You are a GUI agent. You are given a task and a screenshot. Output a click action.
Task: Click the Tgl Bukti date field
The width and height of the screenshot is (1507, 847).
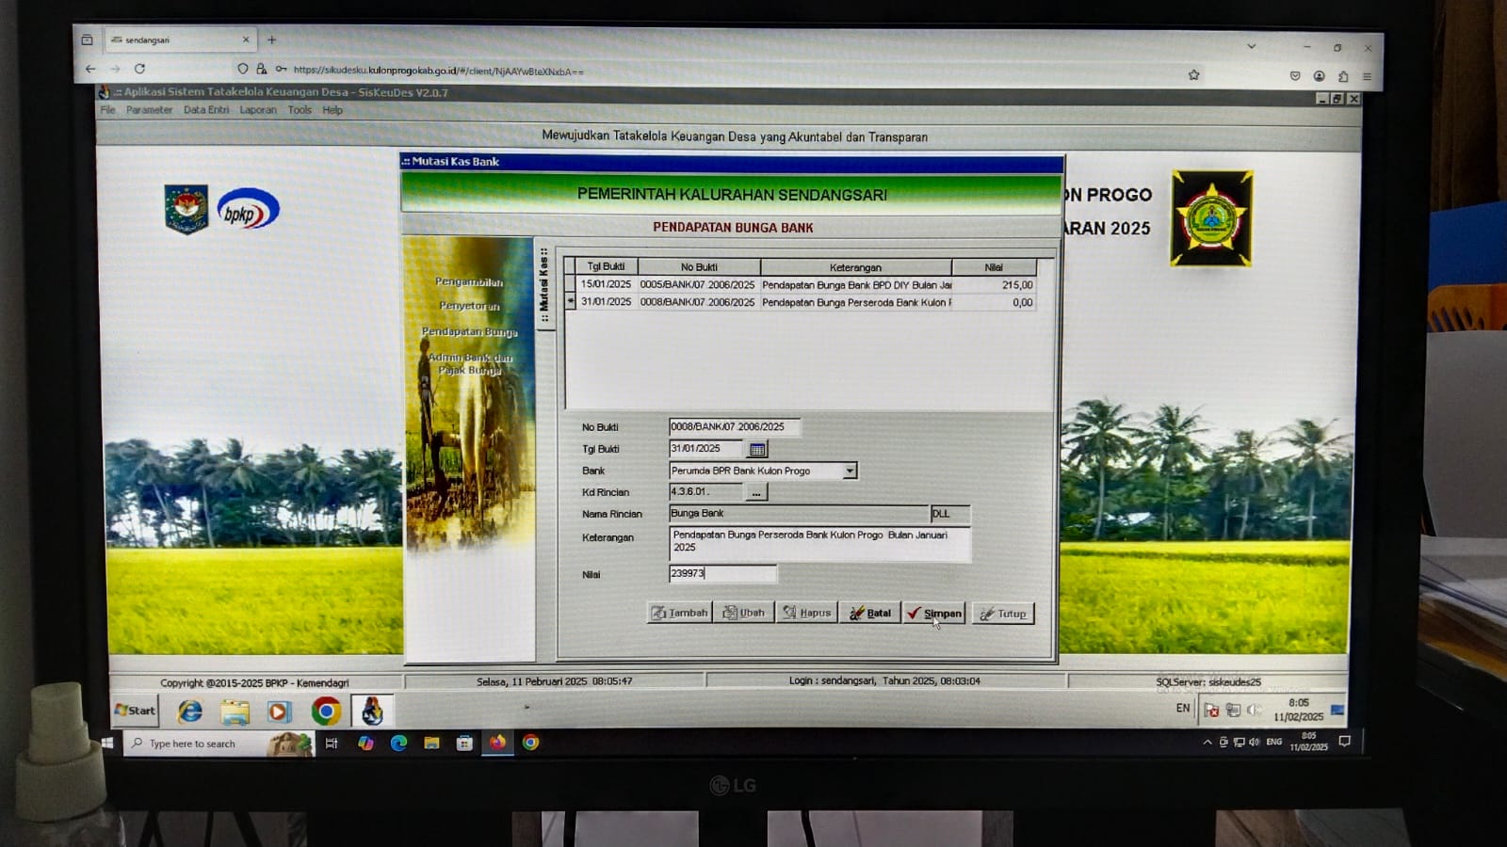tap(705, 449)
